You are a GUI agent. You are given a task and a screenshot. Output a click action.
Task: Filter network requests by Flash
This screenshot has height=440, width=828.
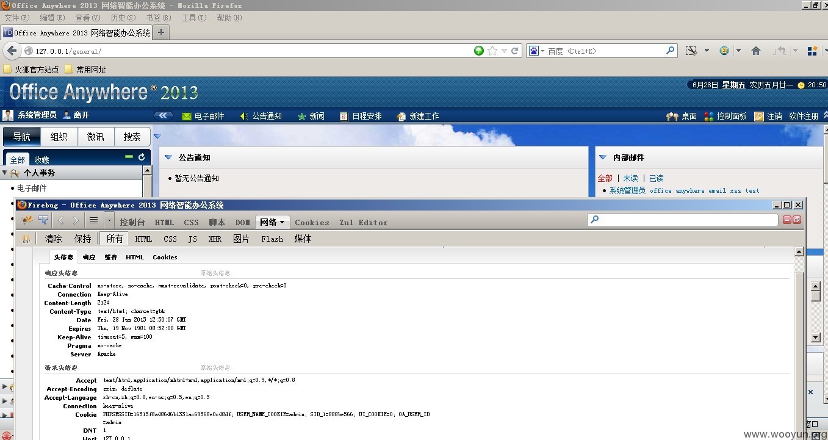point(272,239)
